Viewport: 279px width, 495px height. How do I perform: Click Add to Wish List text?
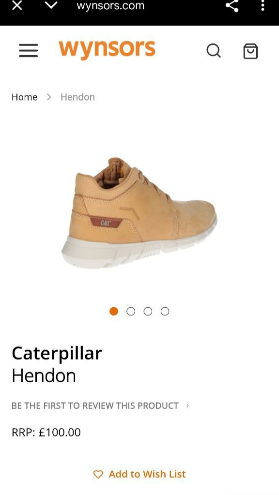(x=147, y=474)
